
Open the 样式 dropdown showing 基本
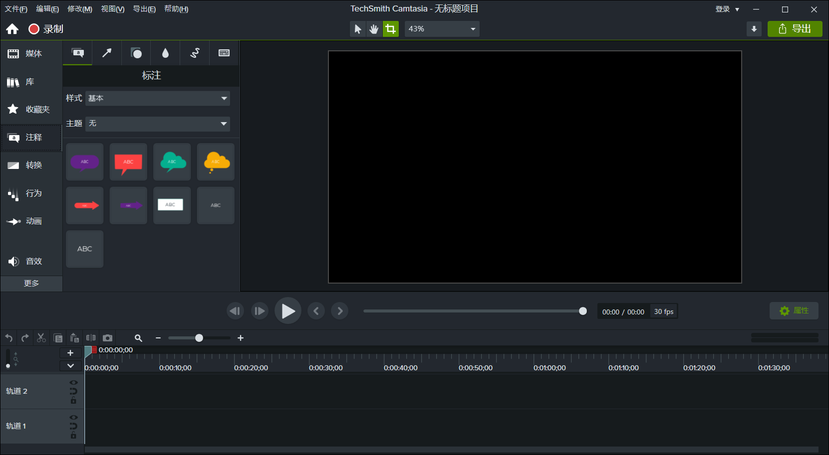click(158, 98)
